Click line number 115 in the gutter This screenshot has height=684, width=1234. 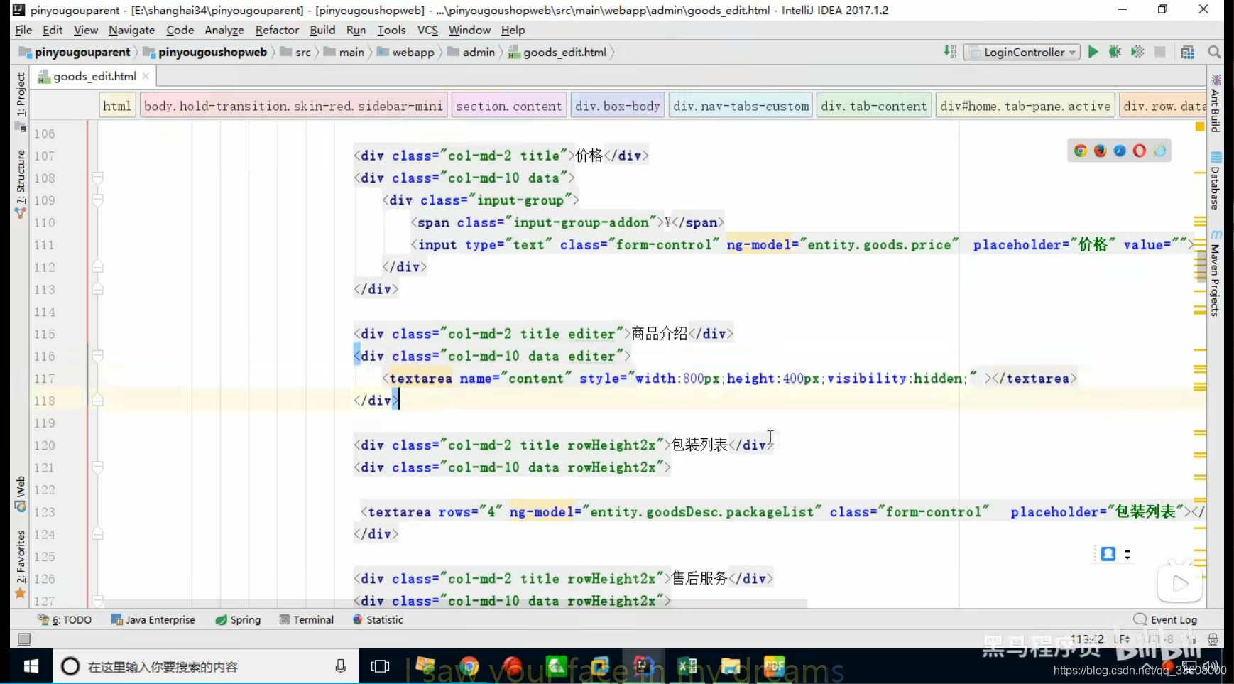(44, 334)
